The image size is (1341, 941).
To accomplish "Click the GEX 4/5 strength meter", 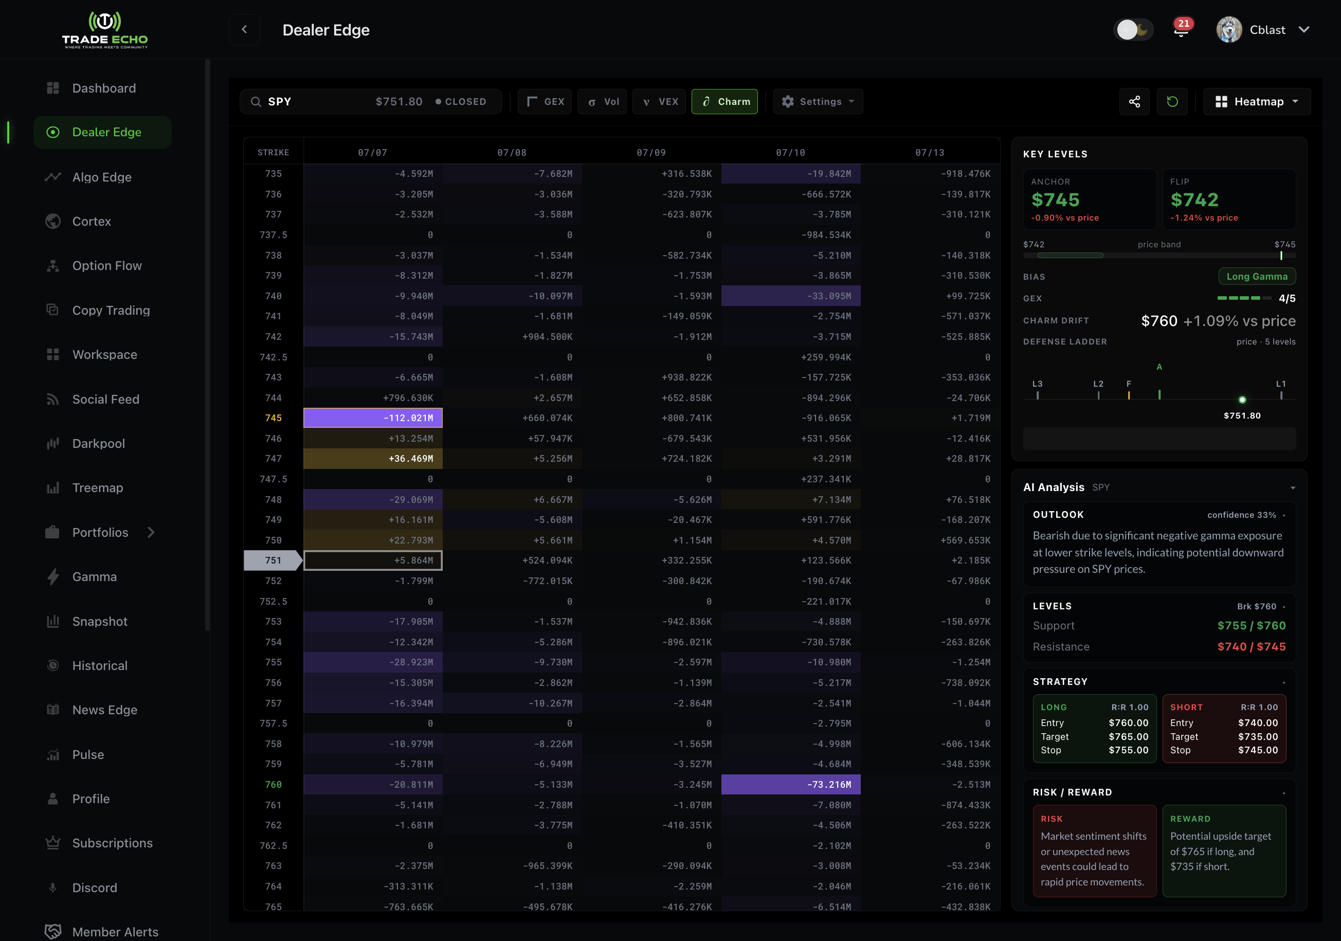I will [1243, 298].
